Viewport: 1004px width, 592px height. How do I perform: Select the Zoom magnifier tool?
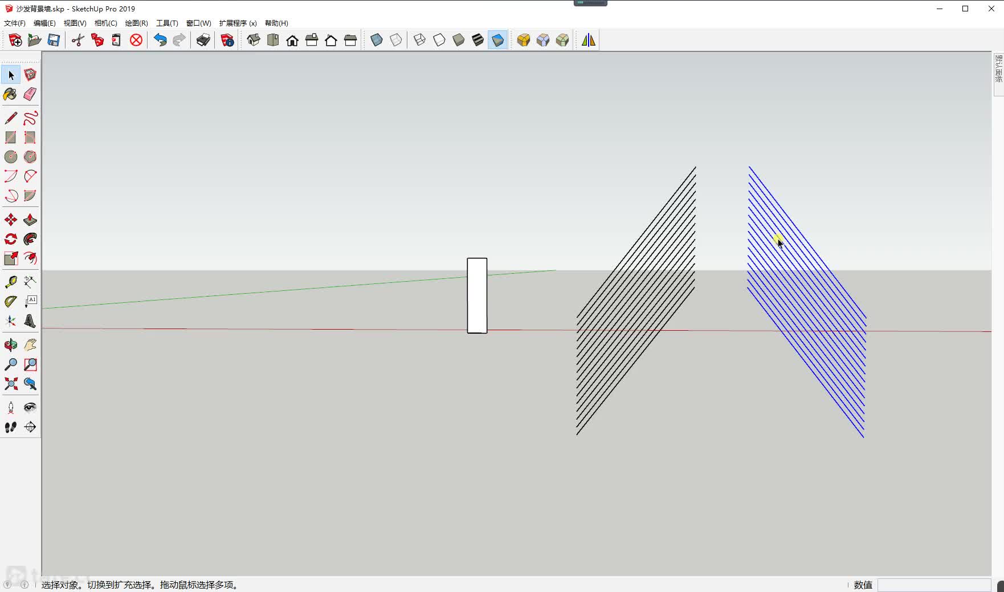(11, 364)
